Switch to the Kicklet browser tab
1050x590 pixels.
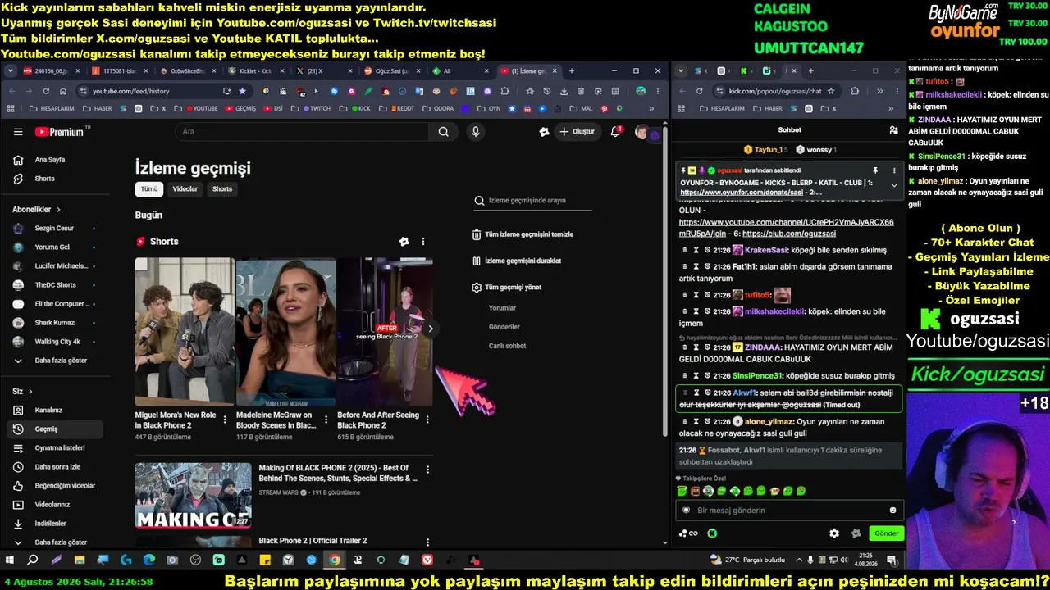(257, 71)
